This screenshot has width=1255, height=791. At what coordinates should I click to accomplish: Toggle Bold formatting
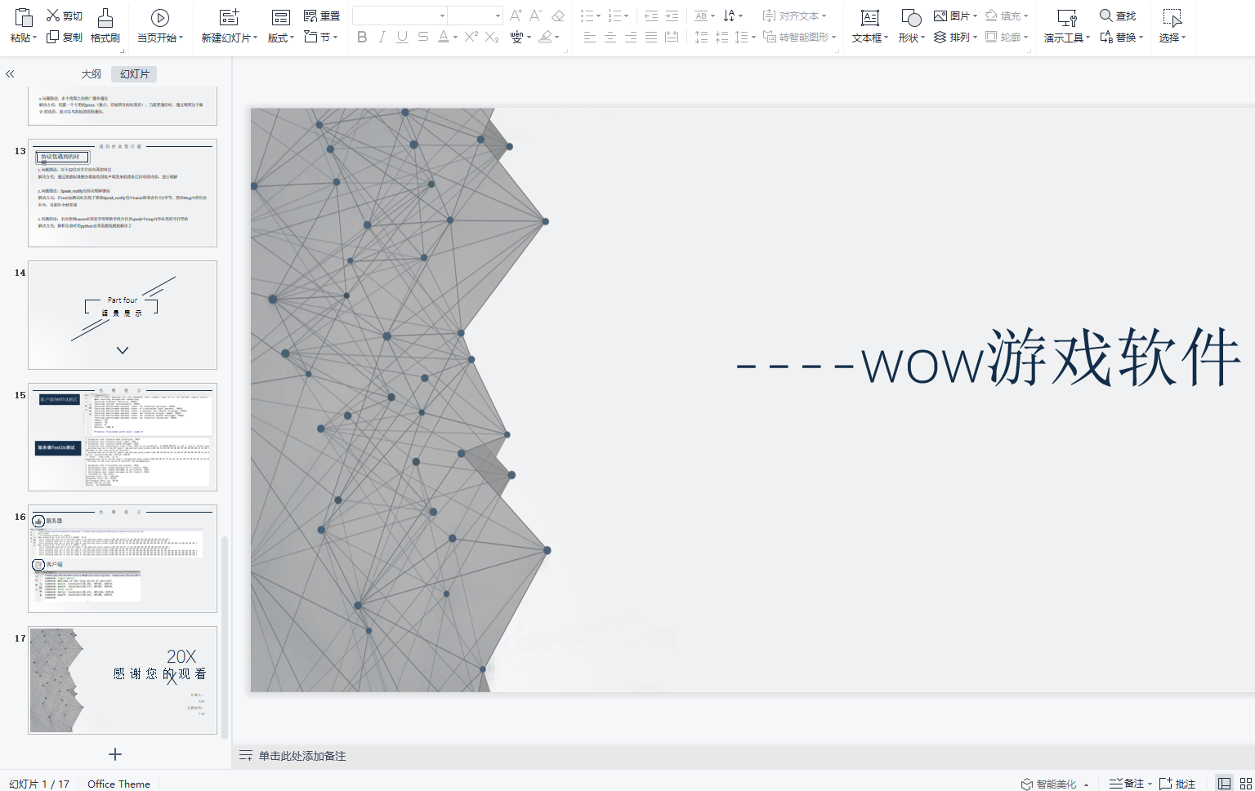tap(362, 37)
